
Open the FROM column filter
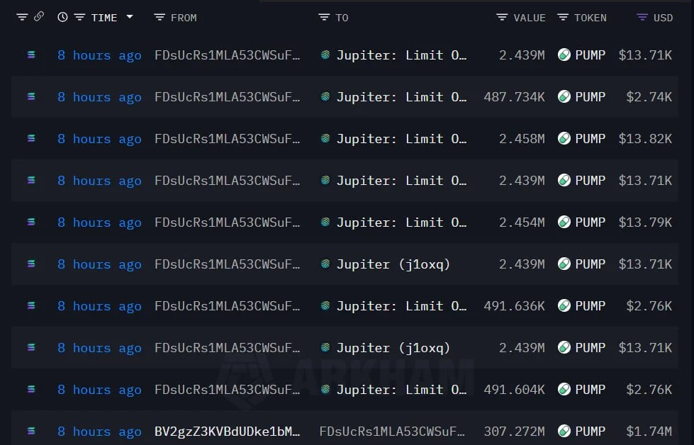point(159,17)
